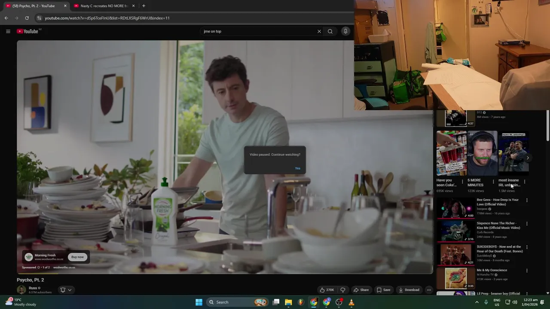The image size is (550, 309).
Task: Open Windows Start menu
Action: (x=199, y=302)
